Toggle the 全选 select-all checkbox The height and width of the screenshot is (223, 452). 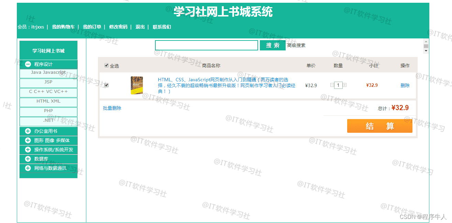(107, 65)
